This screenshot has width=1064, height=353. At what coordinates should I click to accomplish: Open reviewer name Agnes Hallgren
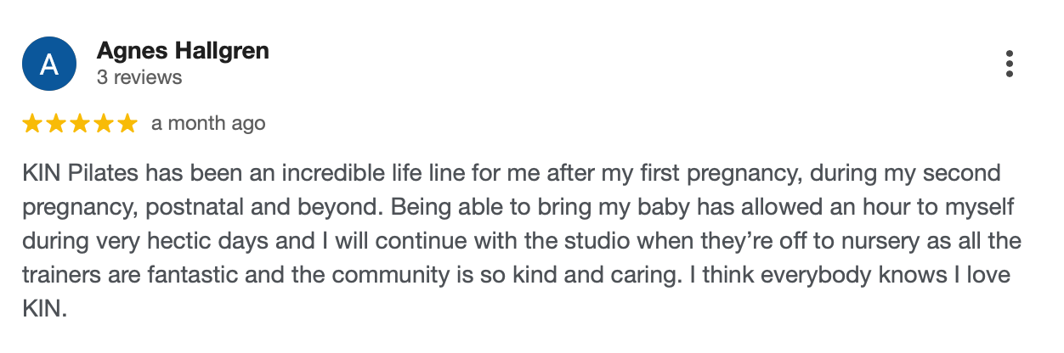[183, 51]
